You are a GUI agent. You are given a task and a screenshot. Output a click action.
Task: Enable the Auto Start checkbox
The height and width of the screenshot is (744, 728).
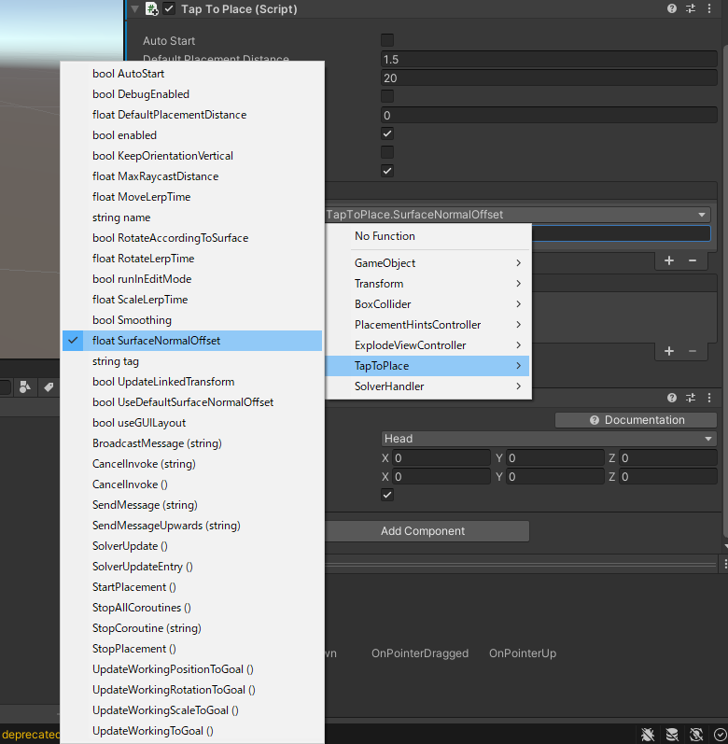tap(387, 40)
